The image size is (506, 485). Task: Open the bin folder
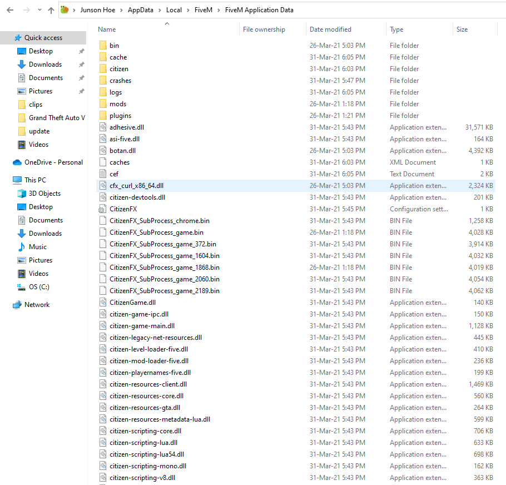[x=113, y=45]
